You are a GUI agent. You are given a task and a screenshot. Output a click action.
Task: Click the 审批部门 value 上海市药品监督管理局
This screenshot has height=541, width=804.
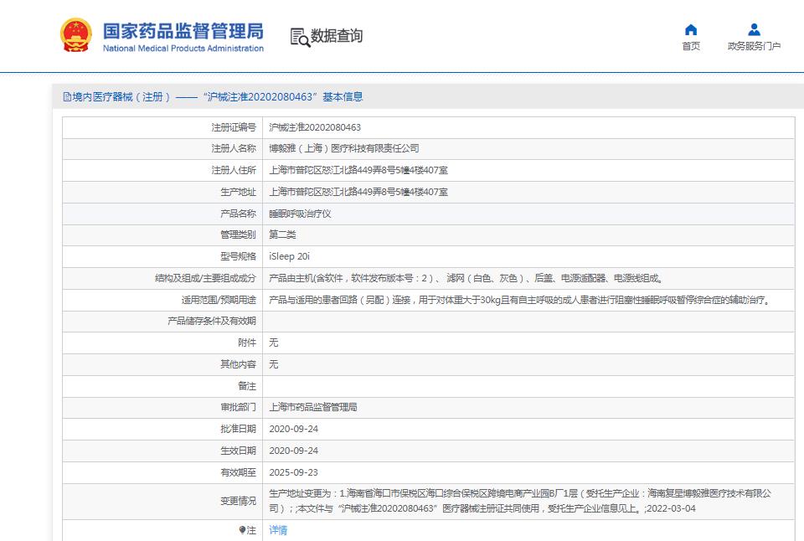tap(322, 408)
